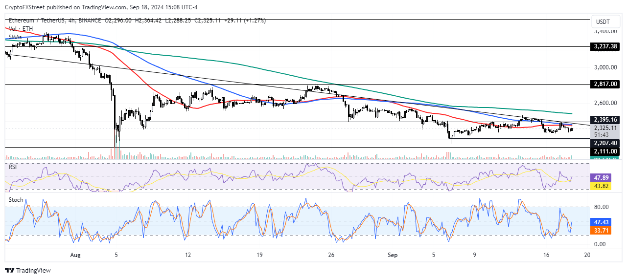
Task: Click the Aug label on time axis
Action: 75,255
